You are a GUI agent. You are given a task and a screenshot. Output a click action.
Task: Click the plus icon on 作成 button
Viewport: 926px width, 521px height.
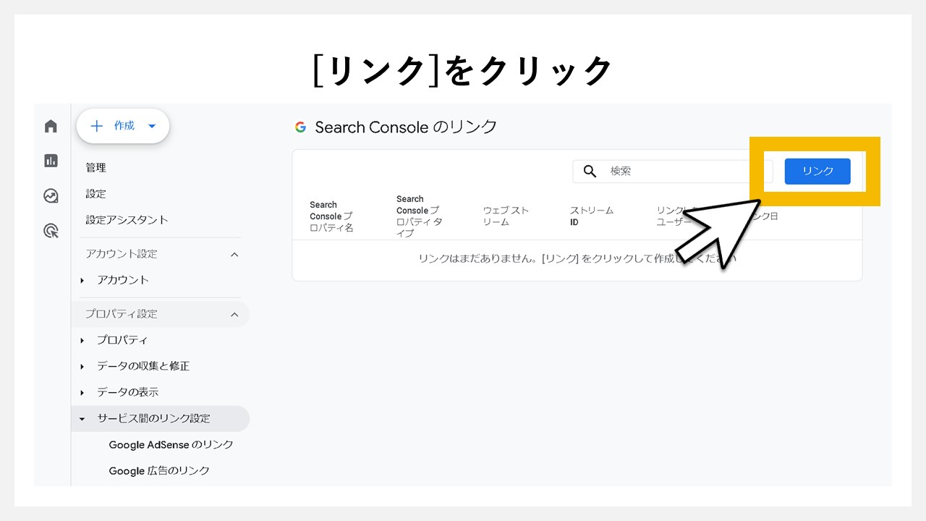tap(97, 125)
